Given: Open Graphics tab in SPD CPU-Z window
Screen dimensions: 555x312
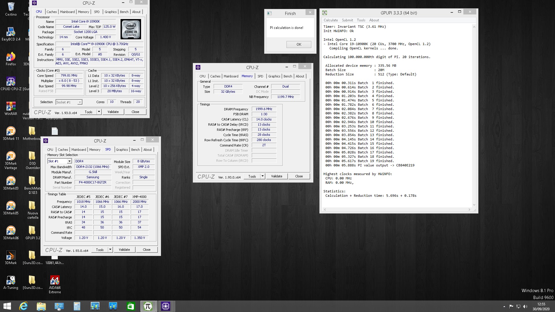Looking at the screenshot, I should (122, 150).
